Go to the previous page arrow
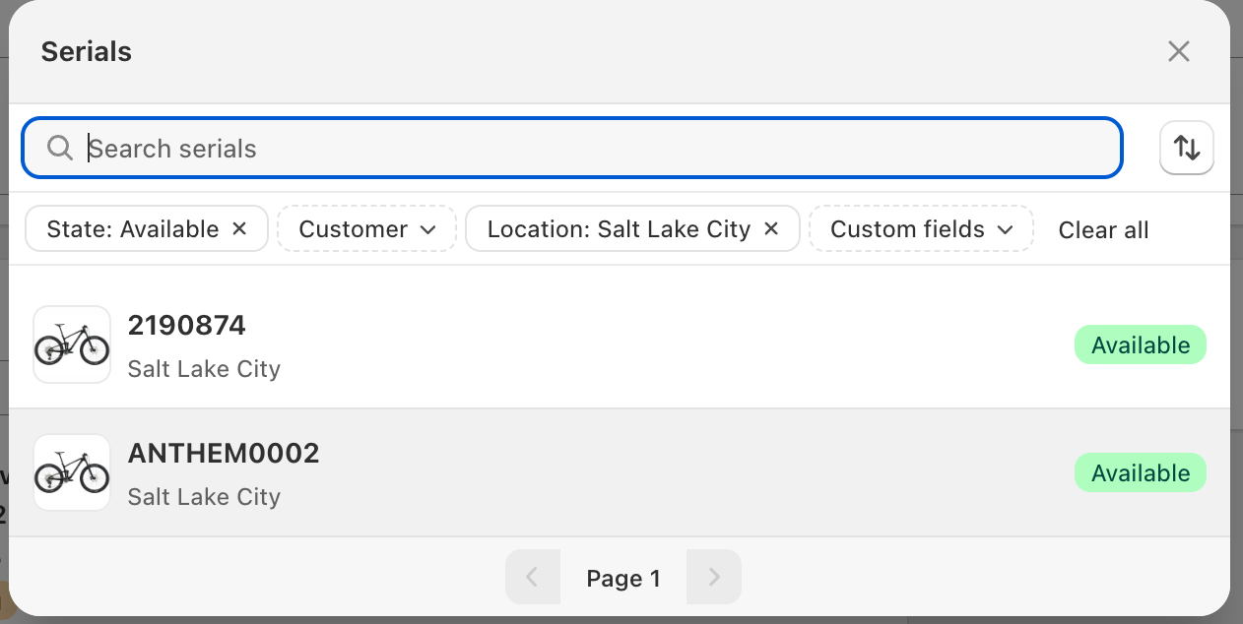Viewport: 1243px width, 624px height. (532, 578)
